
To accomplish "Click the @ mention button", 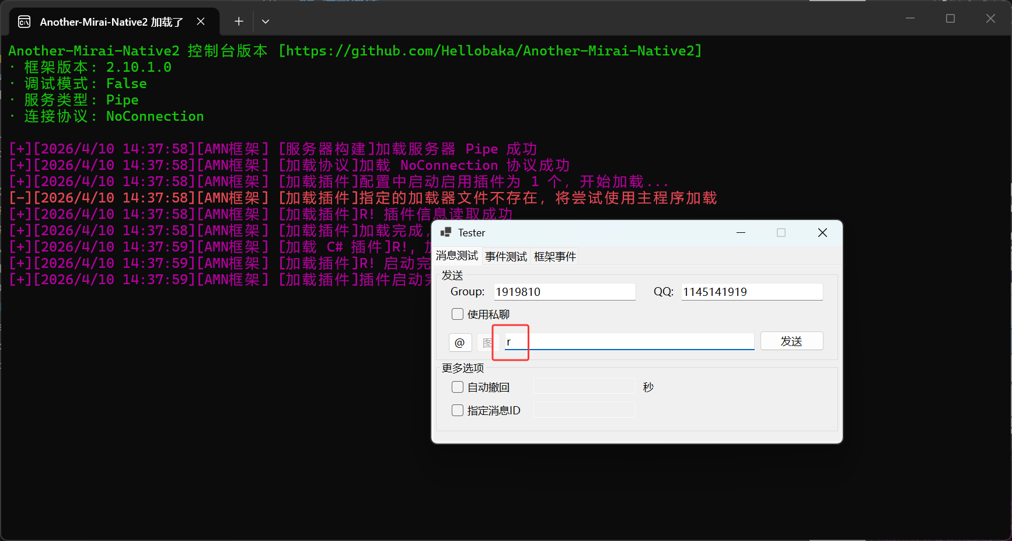I will tap(460, 343).
